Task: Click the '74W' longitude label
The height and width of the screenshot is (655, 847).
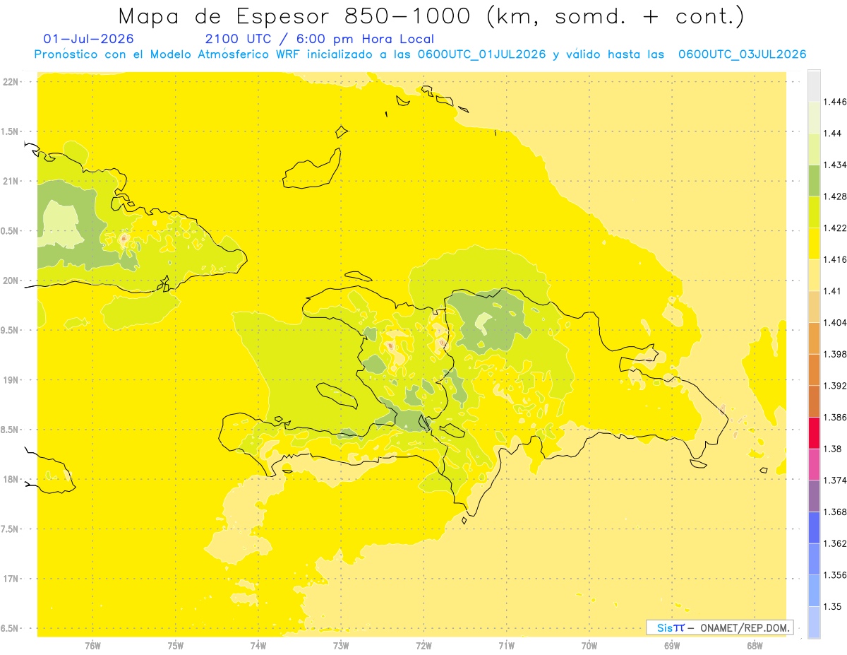Action: click(258, 645)
